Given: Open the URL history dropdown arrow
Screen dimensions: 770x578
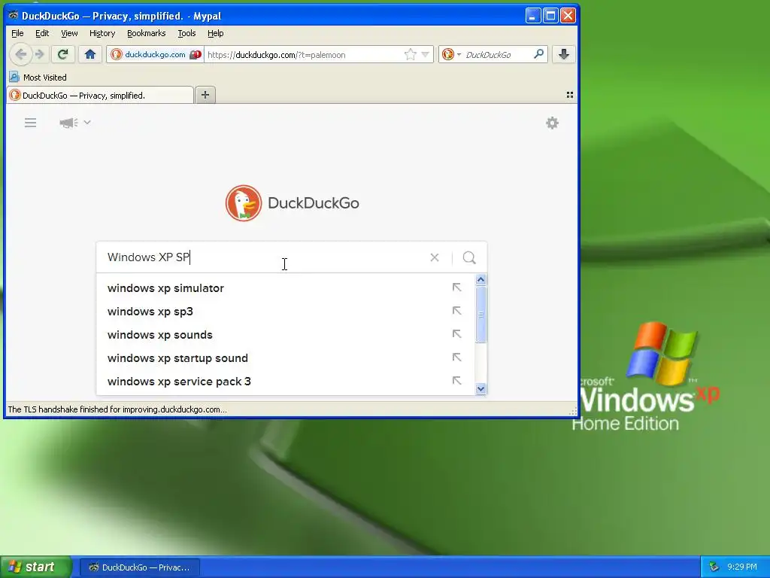Looking at the screenshot, I should pyautogui.click(x=426, y=54).
